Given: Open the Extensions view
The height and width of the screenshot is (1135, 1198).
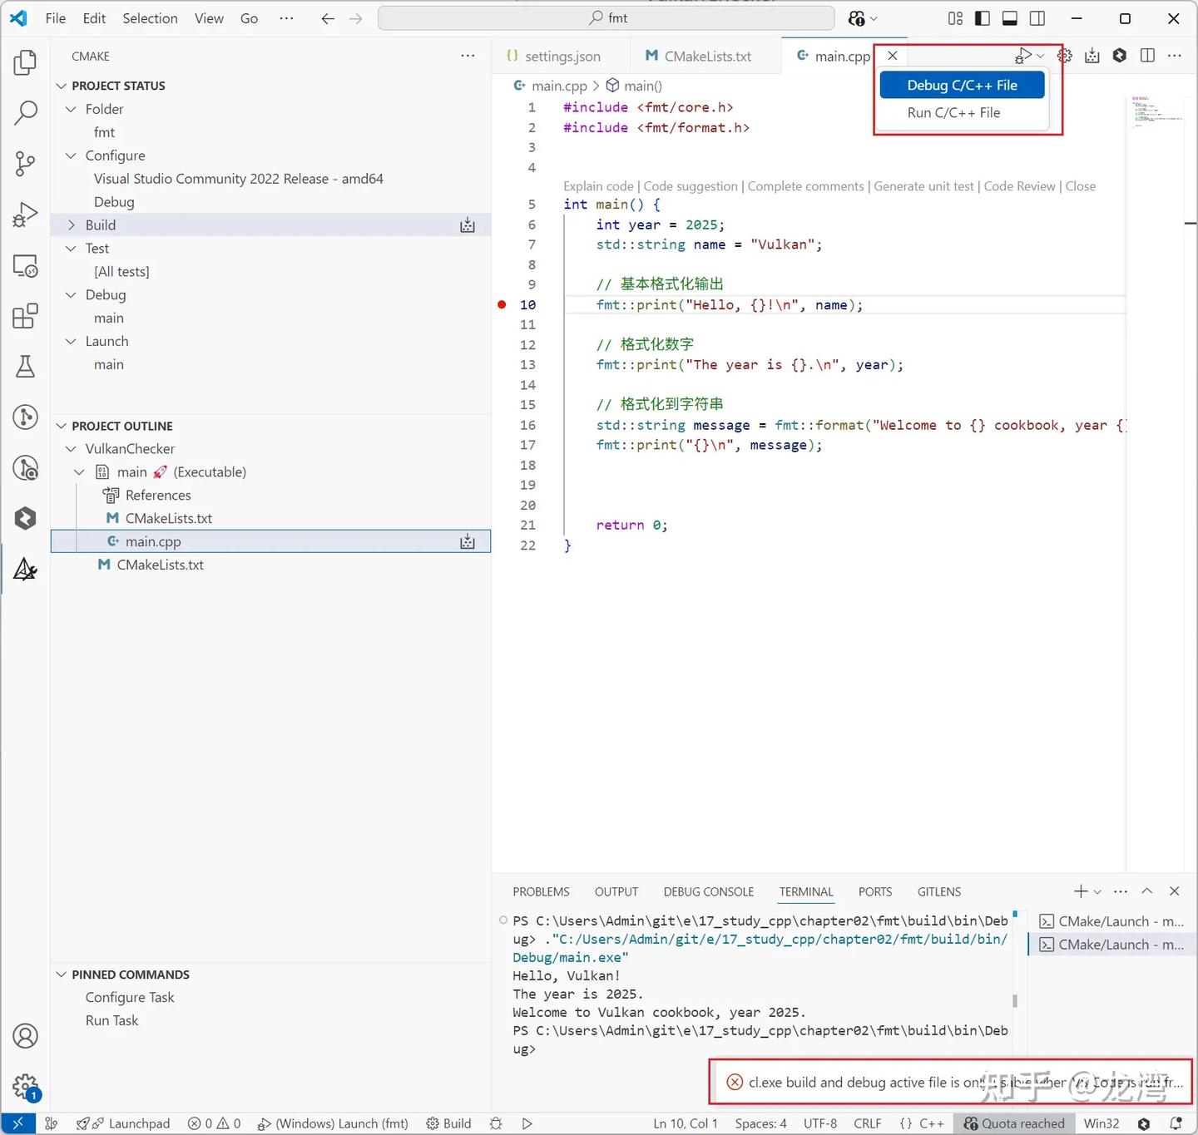Looking at the screenshot, I should pyautogui.click(x=25, y=316).
